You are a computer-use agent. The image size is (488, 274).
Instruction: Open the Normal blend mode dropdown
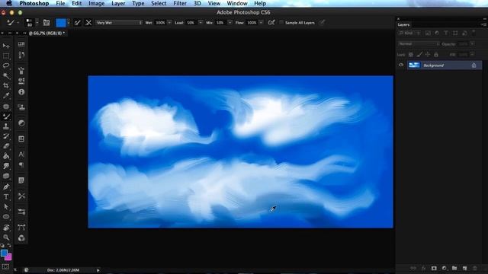tap(419, 44)
